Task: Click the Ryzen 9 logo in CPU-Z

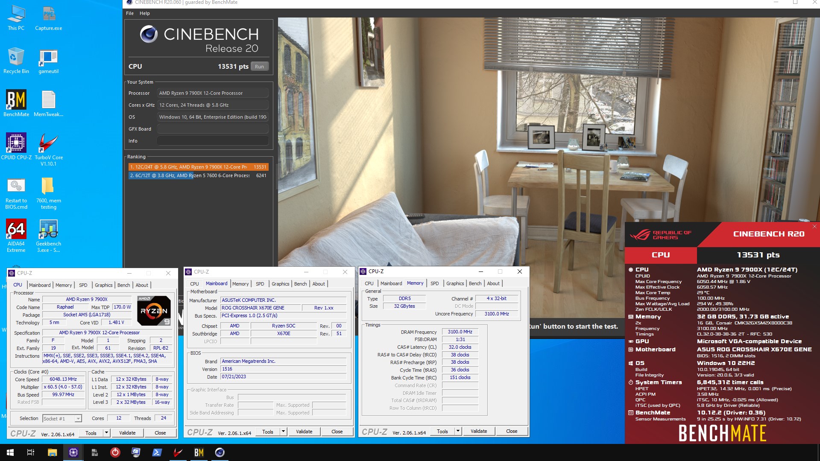Action: [154, 311]
